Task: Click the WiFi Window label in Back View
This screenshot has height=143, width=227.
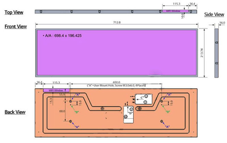Action: pos(56,90)
